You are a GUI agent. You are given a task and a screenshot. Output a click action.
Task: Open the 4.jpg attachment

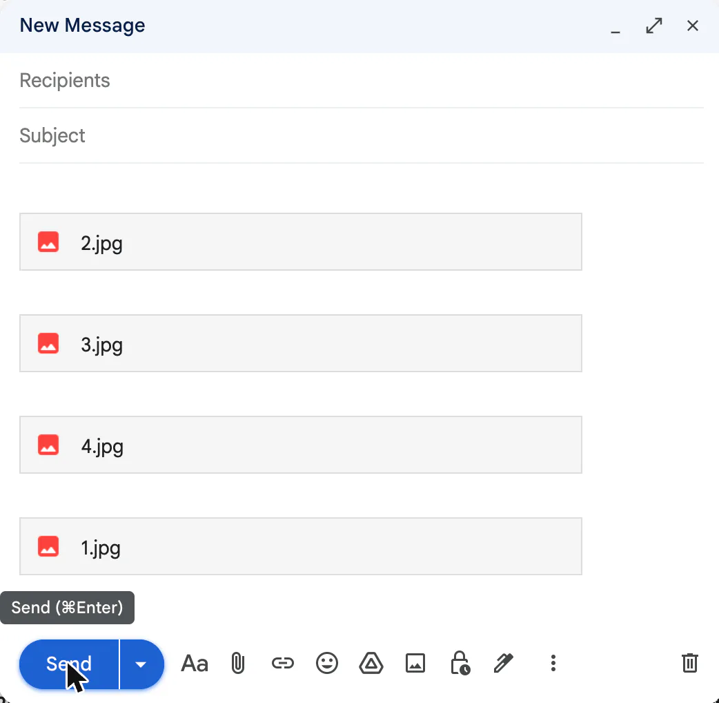301,445
